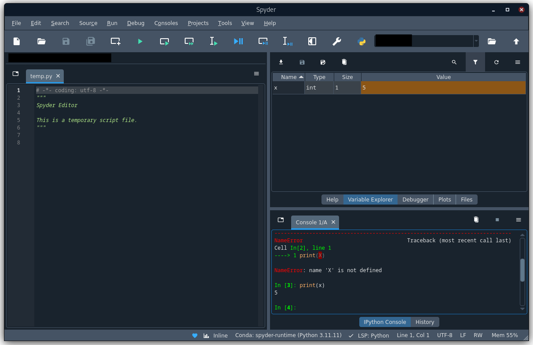Import data in Variable Explorer
The width and height of the screenshot is (533, 345).
tap(281, 62)
